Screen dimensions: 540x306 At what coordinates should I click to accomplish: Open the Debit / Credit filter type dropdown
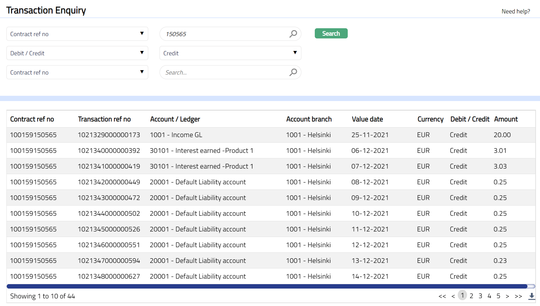77,53
